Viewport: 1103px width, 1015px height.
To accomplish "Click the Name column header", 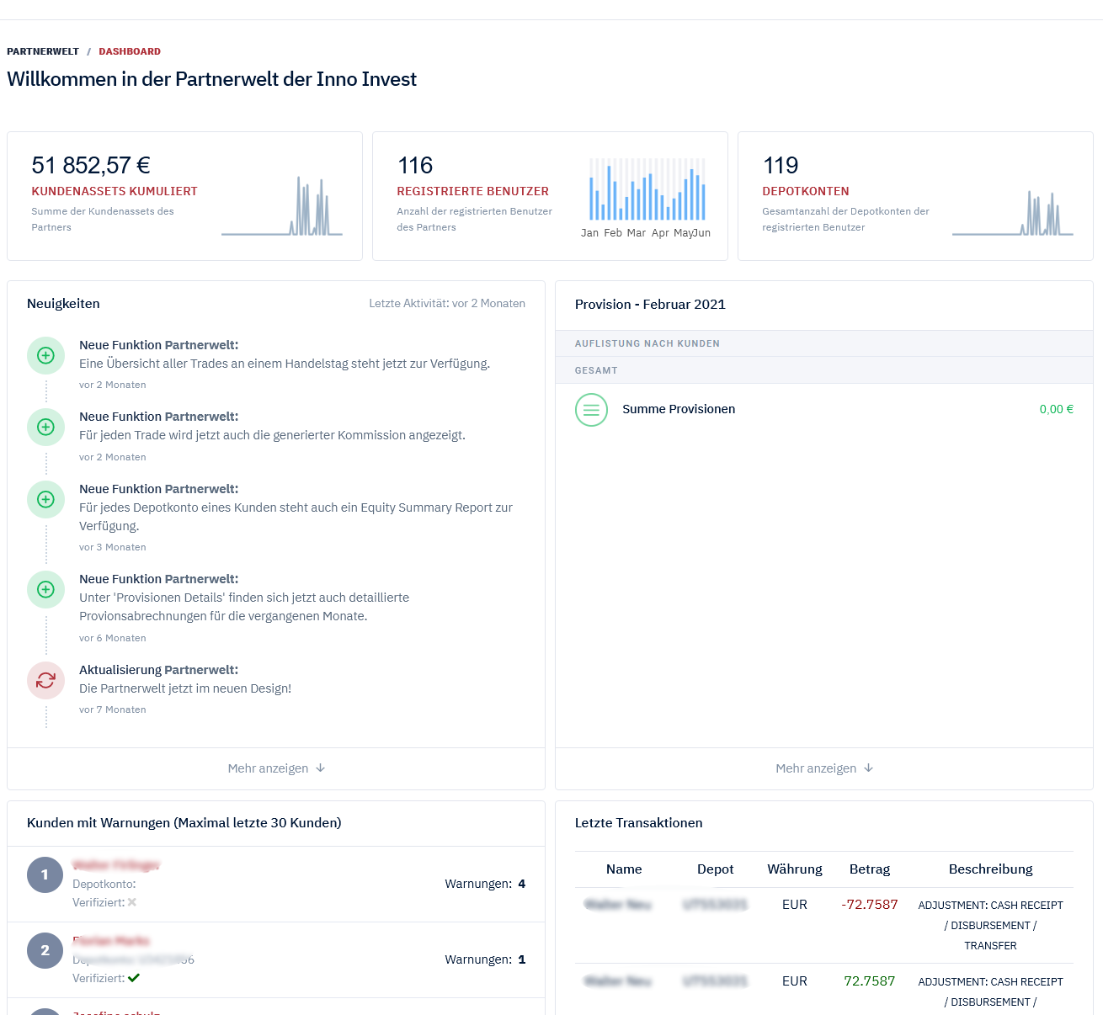I will (624, 869).
